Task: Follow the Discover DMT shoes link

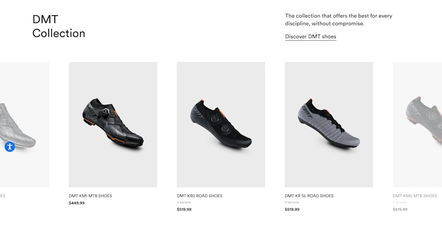Action: (310, 37)
